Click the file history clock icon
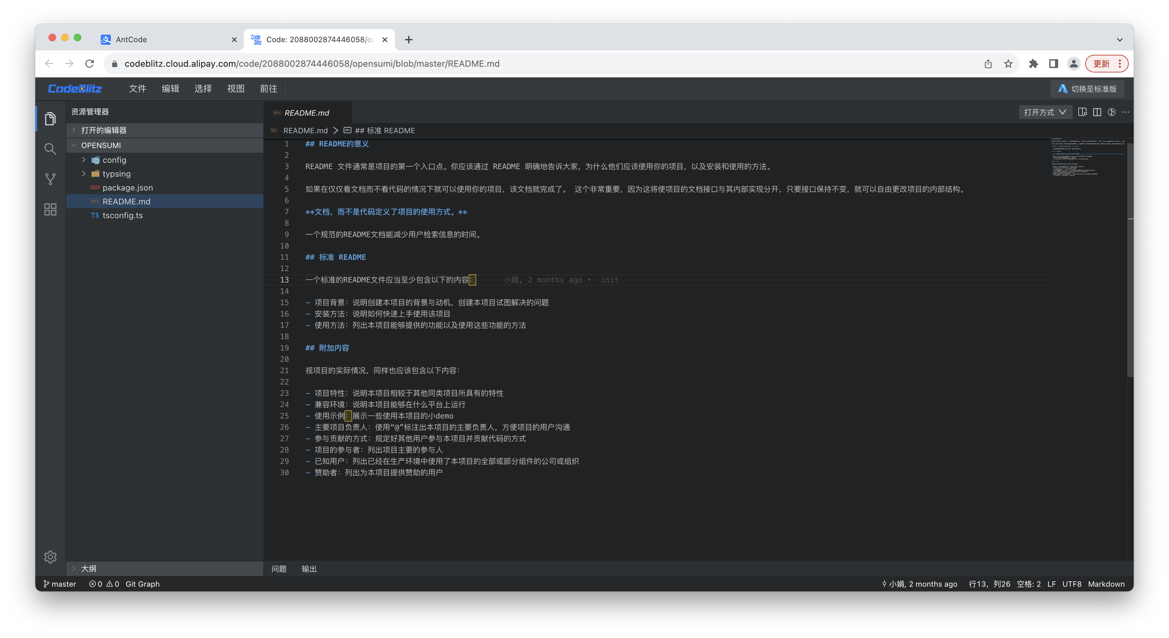1169x638 pixels. point(1111,112)
